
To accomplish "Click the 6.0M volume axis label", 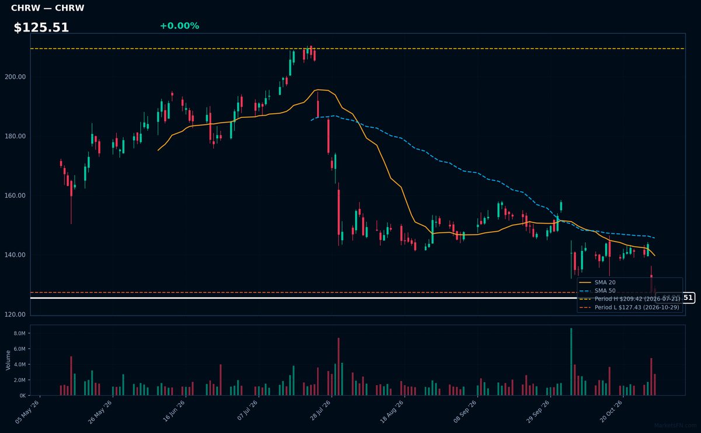I will coord(20,349).
